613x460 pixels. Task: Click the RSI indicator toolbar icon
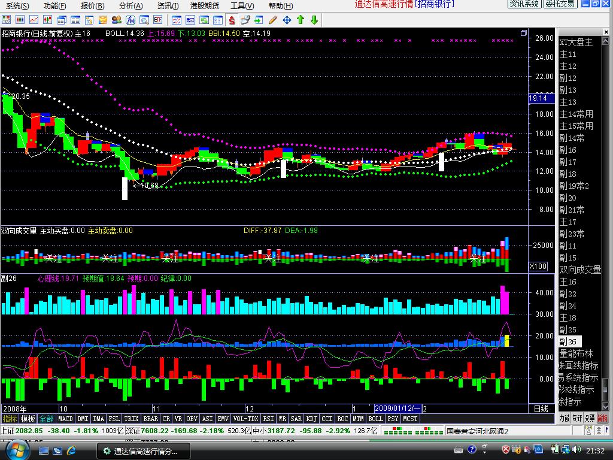click(190, 20)
